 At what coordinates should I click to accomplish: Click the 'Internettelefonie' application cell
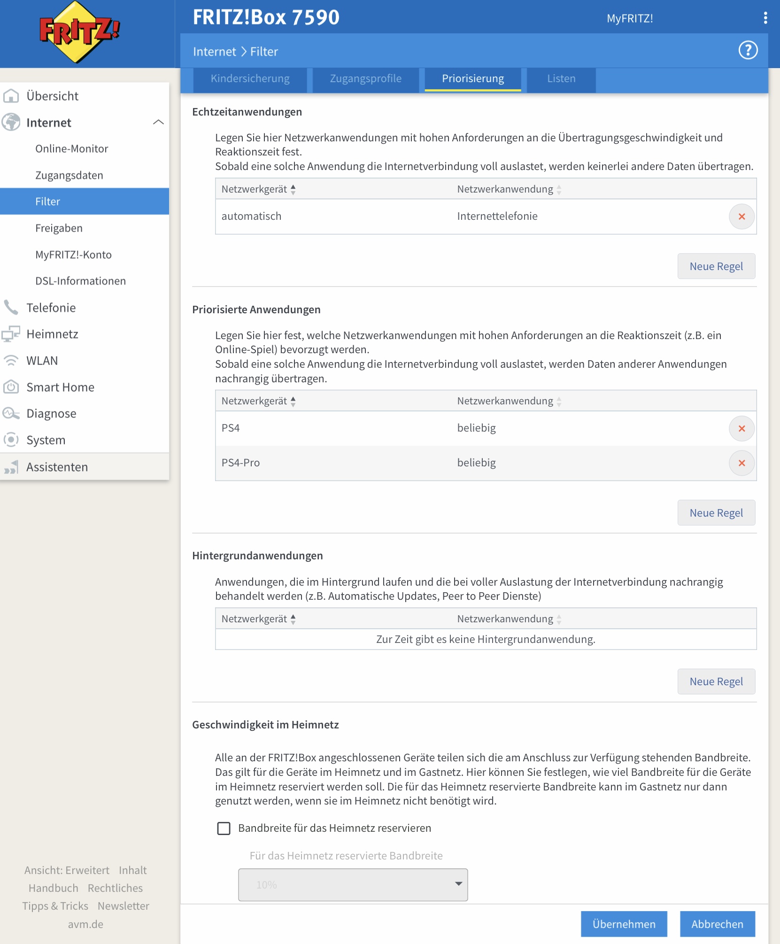tap(497, 217)
